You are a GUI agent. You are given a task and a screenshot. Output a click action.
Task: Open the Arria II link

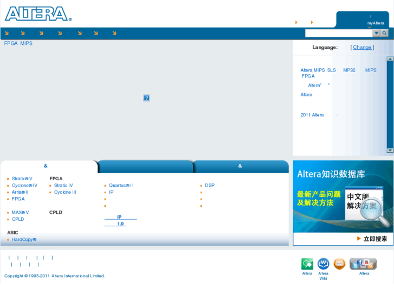20,192
